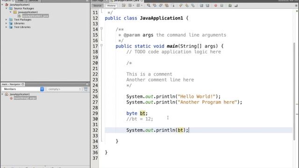Click Next Bookmark icon
299x168 pixels.
click(187, 6)
